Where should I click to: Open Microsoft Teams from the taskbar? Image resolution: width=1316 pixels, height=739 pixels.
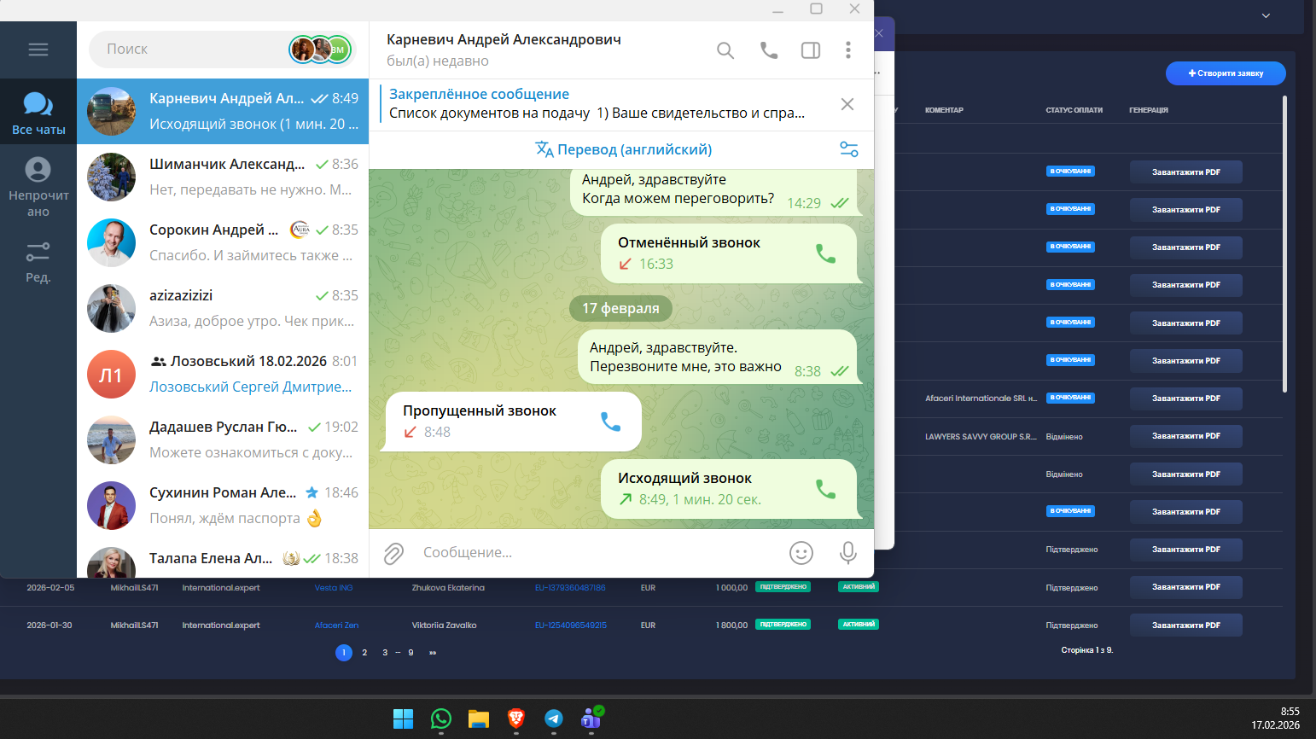pos(591,719)
